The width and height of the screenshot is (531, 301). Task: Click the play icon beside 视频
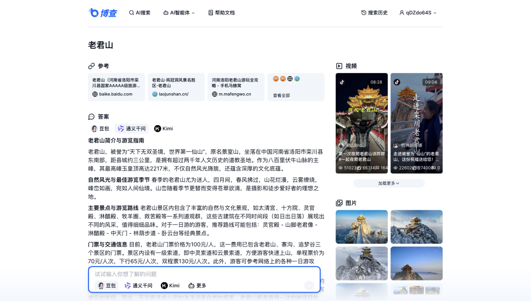[x=339, y=66]
